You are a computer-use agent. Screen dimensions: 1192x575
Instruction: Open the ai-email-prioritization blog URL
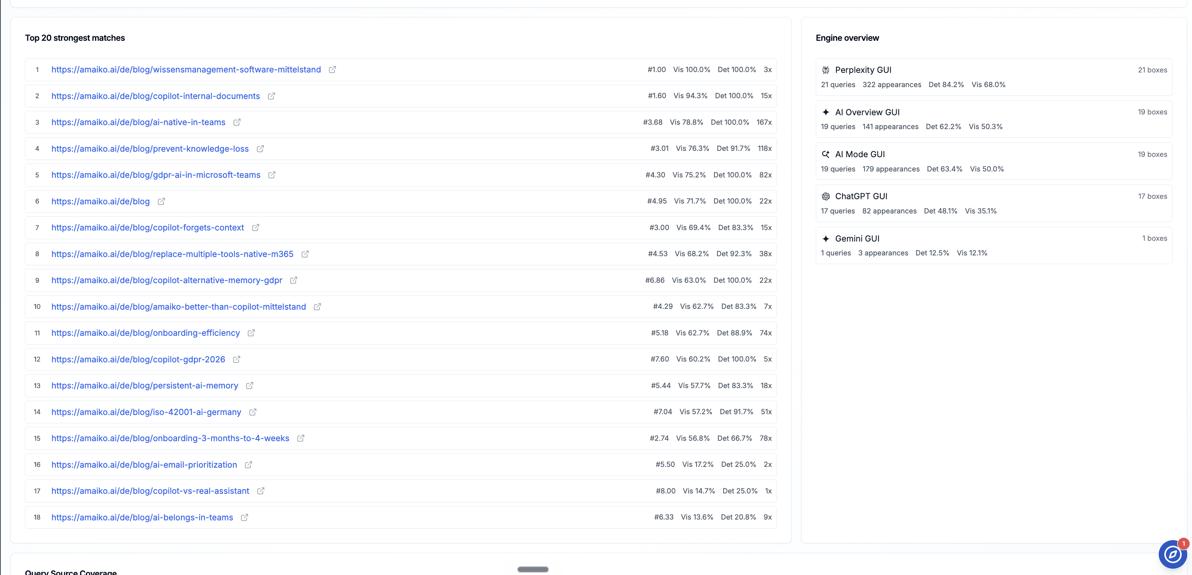(144, 465)
